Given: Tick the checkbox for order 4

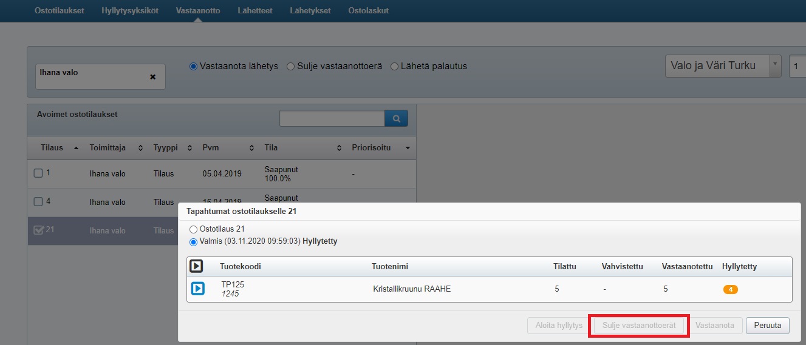Looking at the screenshot, I should click(x=38, y=202).
